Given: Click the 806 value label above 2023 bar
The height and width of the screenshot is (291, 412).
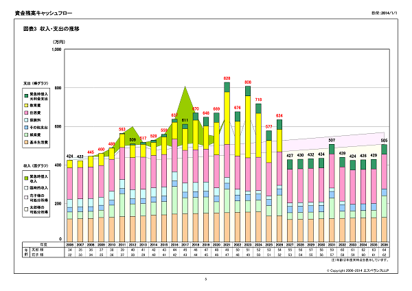Looking at the screenshot, I should coord(248,82).
